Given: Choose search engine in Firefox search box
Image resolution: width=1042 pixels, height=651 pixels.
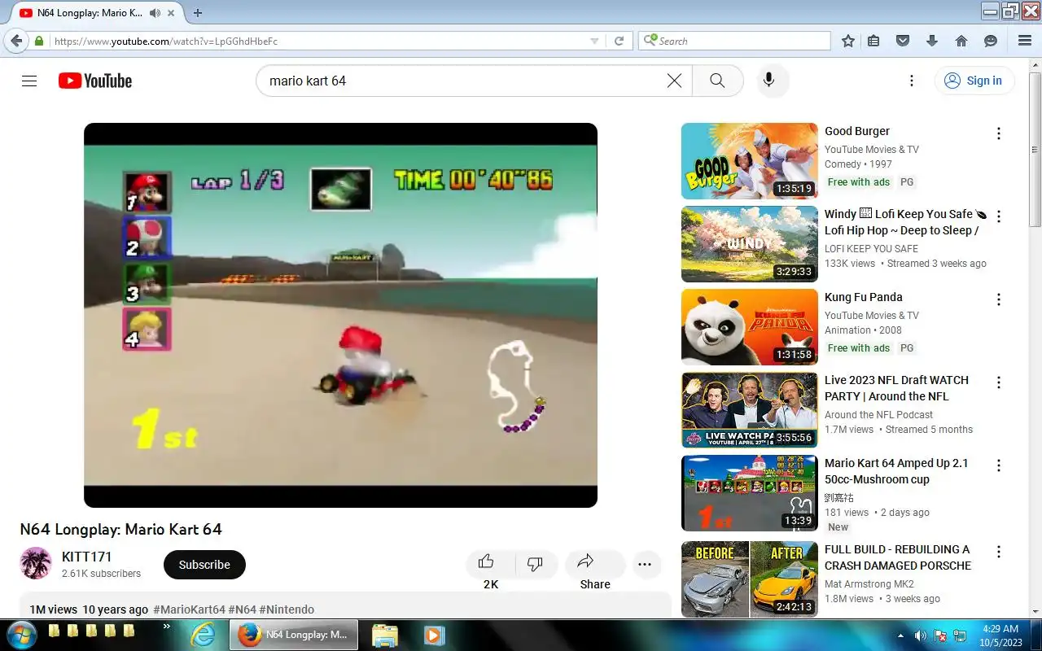Looking at the screenshot, I should pyautogui.click(x=650, y=41).
